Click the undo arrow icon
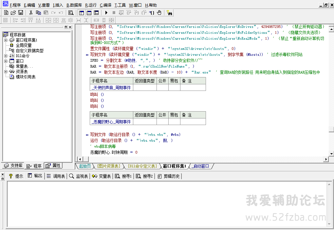This screenshot has width=334, height=230. tap(61, 13)
